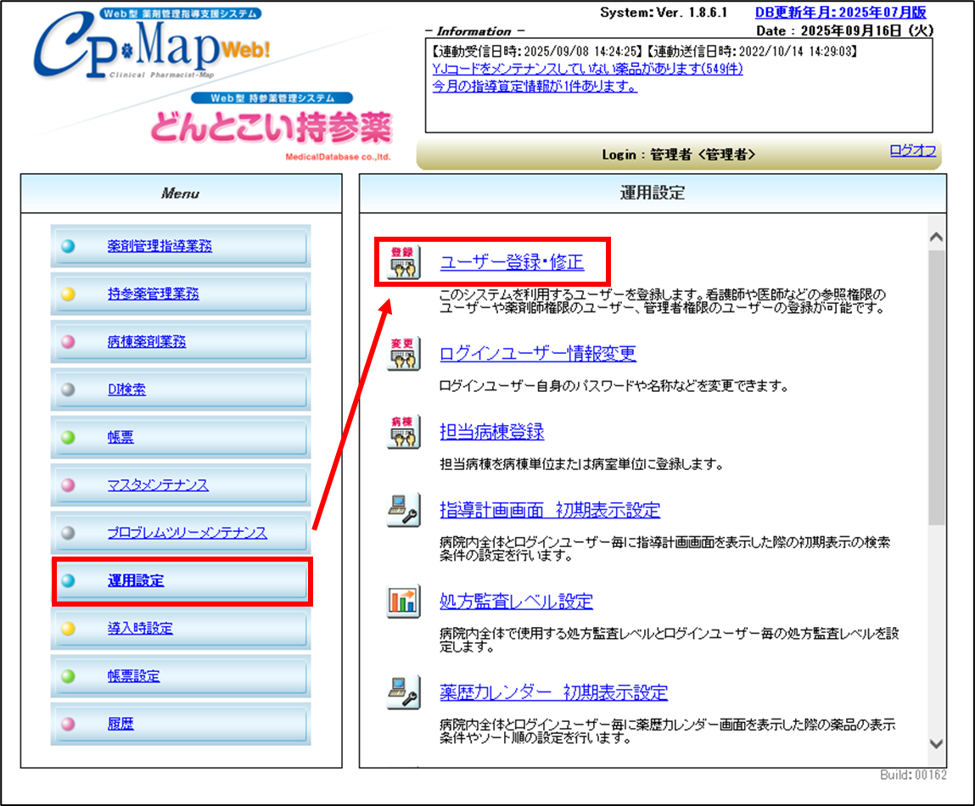Go to 履歴 in the menu
This screenshot has width=975, height=806.
[x=120, y=725]
